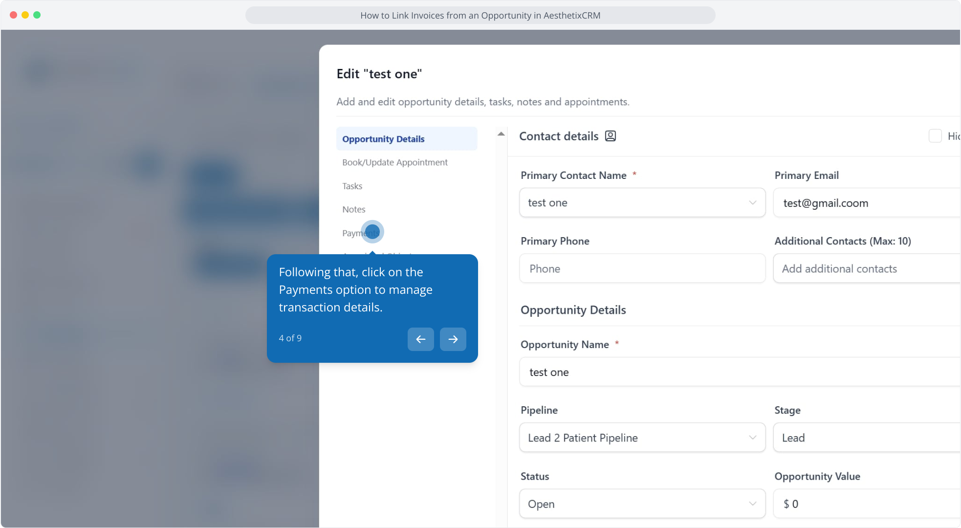This screenshot has height=528, width=961.
Task: Click the green macOS fullscreen button
Action: [37, 15]
